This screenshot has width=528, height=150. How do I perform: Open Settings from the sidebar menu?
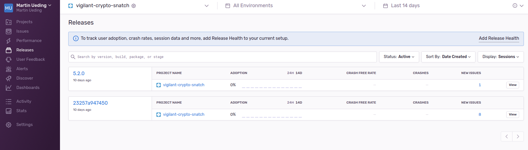click(x=24, y=125)
